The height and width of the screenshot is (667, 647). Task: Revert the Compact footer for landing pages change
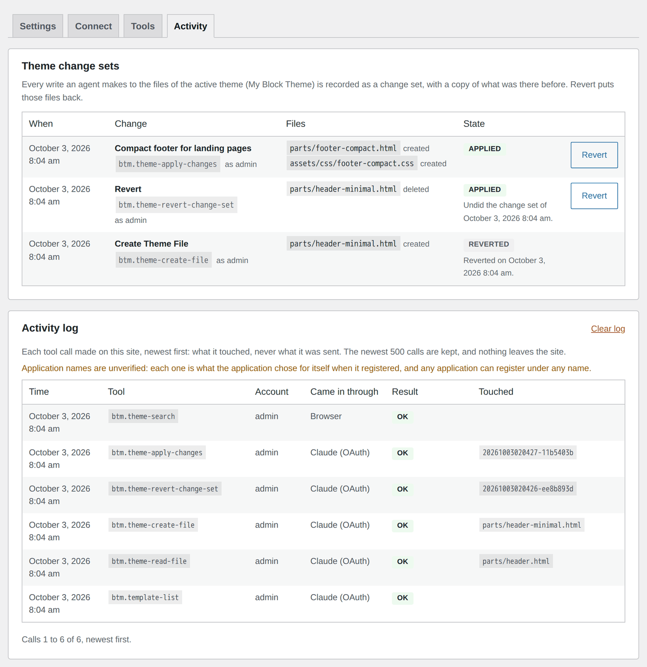(594, 155)
